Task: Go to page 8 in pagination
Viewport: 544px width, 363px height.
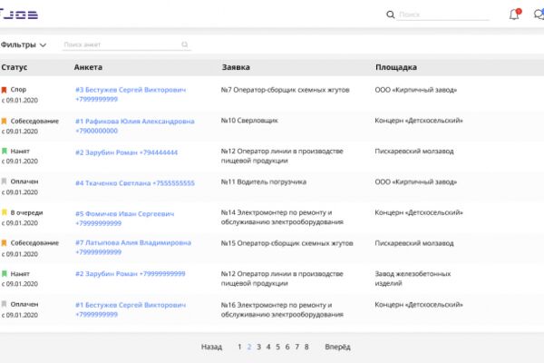Action: (x=306, y=347)
